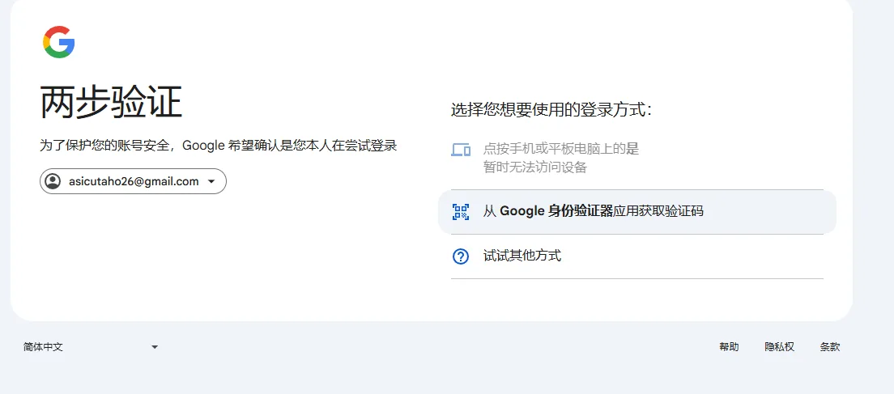Click the question mark icon beside 试试其他方式

point(460,256)
